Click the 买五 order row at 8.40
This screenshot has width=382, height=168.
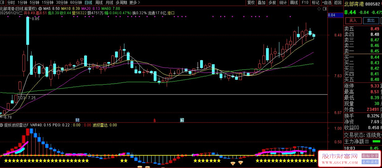(x=363, y=79)
